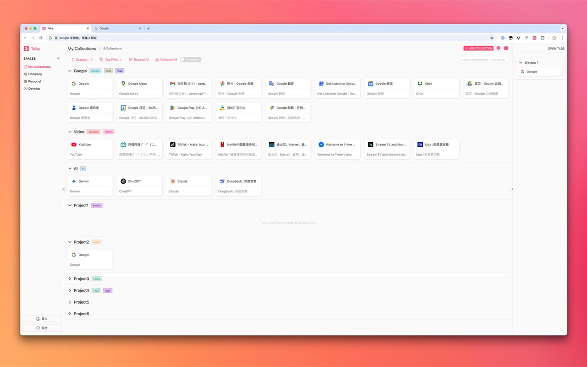Collapse the Open Tabs panel arrow handle

point(512,189)
